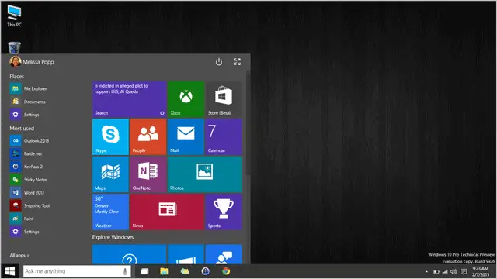This screenshot has height=279, width=497.
Task: Click the Start button
Action: coord(10,271)
